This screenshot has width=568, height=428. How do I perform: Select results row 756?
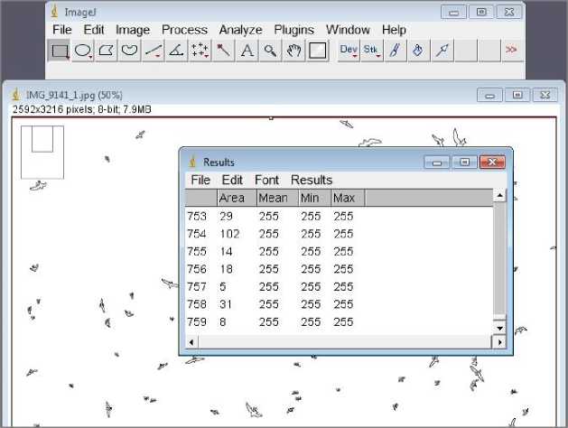pos(339,269)
